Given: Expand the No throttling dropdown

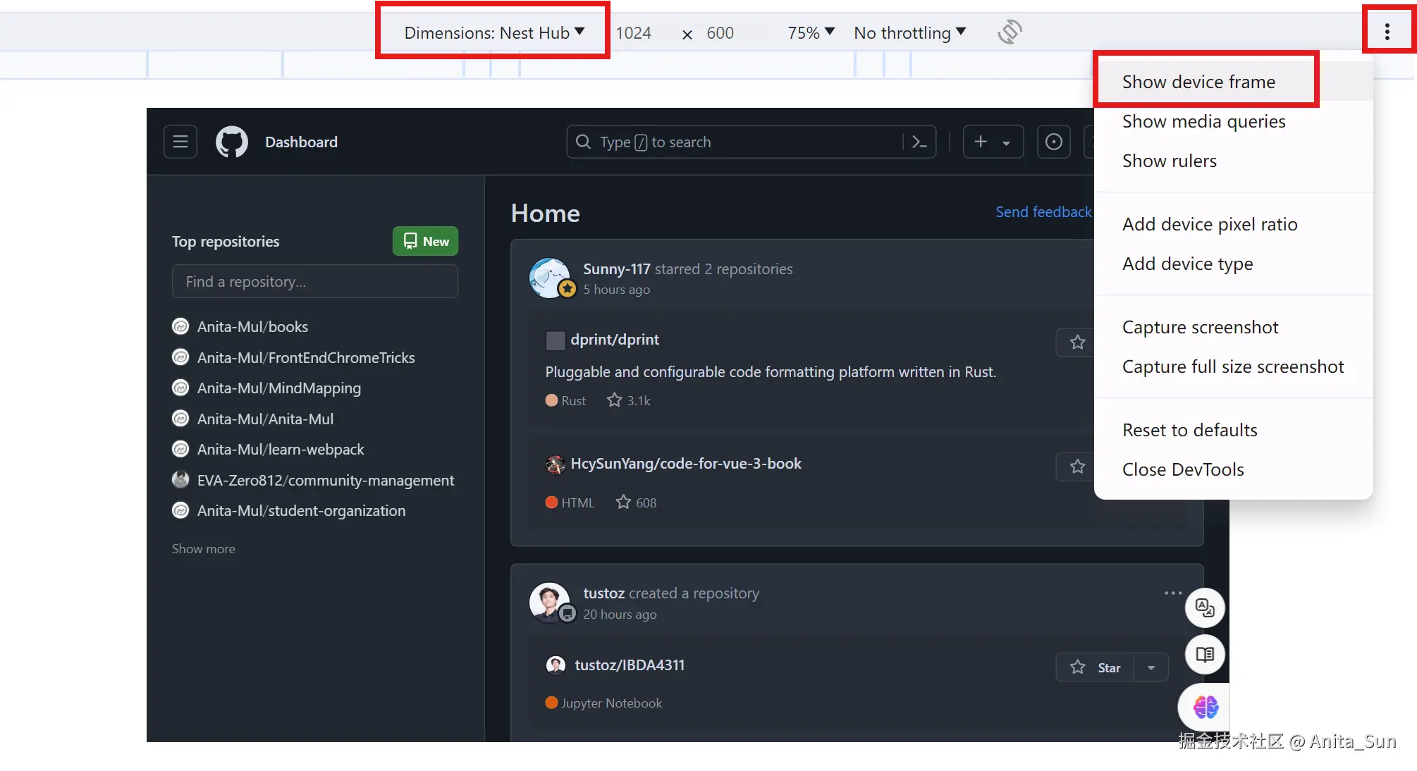Looking at the screenshot, I should pyautogui.click(x=909, y=32).
